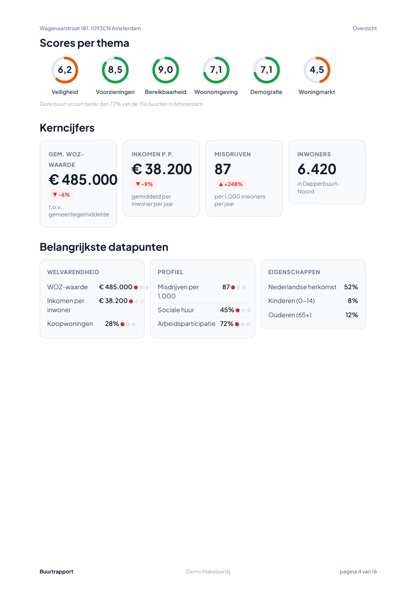Click the Belangrijkste datapunten heading
417x590 pixels.
tap(104, 247)
